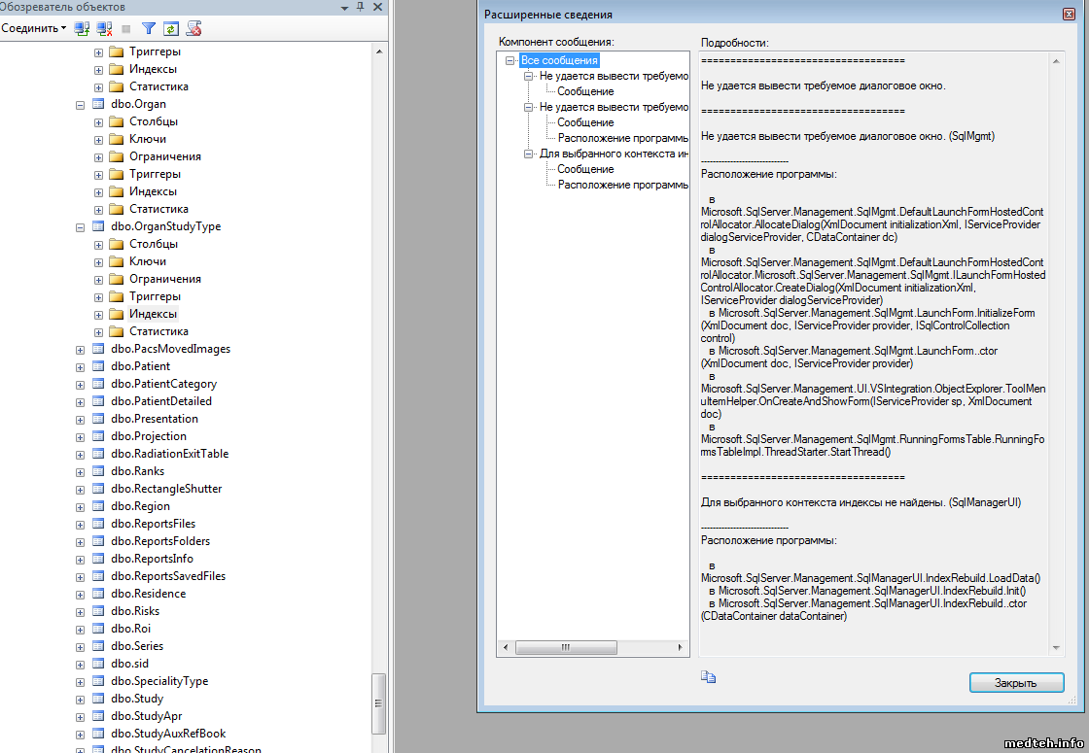Select Ключи folder under dbo.Organ
Screen dimensions: 1089x753
tap(147, 139)
